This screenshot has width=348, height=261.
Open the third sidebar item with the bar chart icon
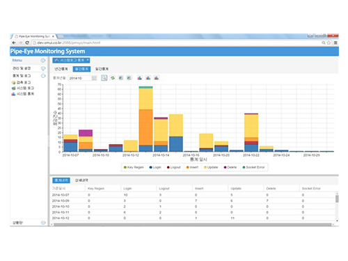(23, 94)
